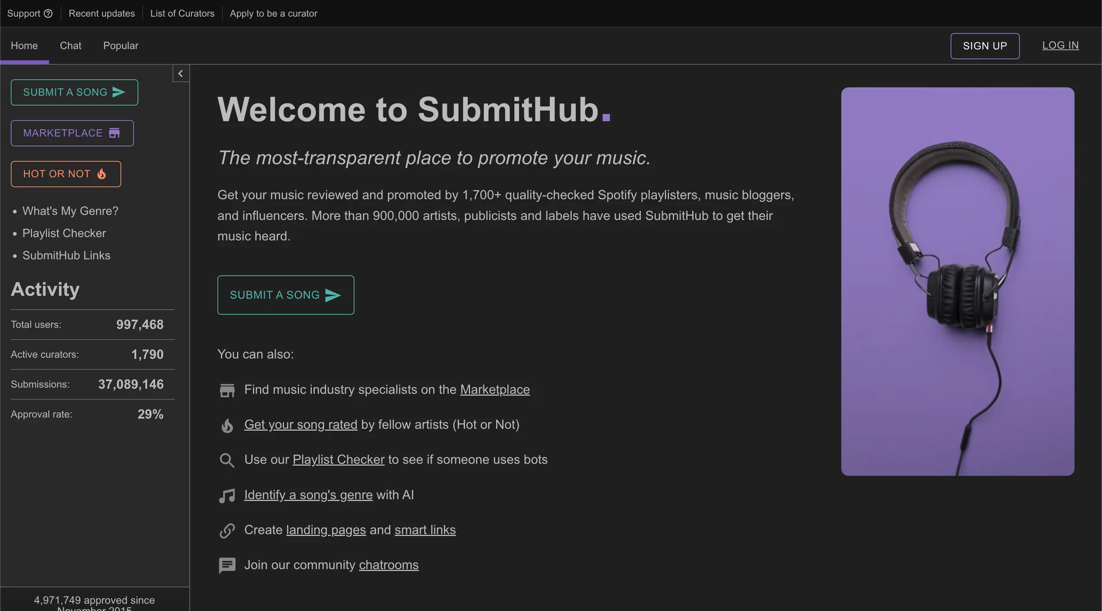
Task: Open the LOG IN link
Action: [1061, 45]
